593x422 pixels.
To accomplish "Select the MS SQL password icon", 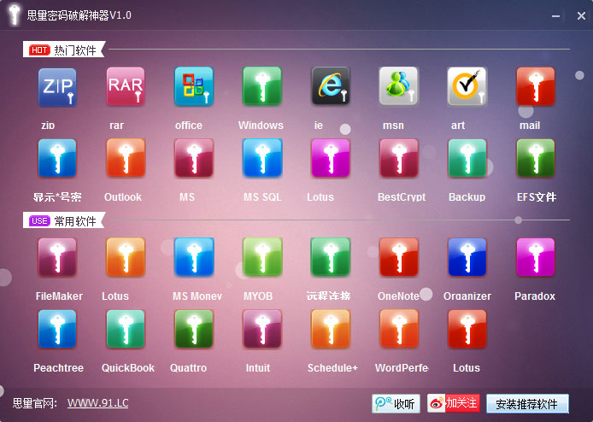I will pyautogui.click(x=262, y=158).
